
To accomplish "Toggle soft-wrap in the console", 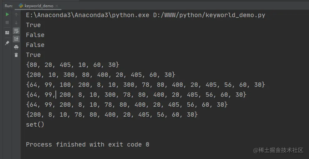I will coord(16,31).
